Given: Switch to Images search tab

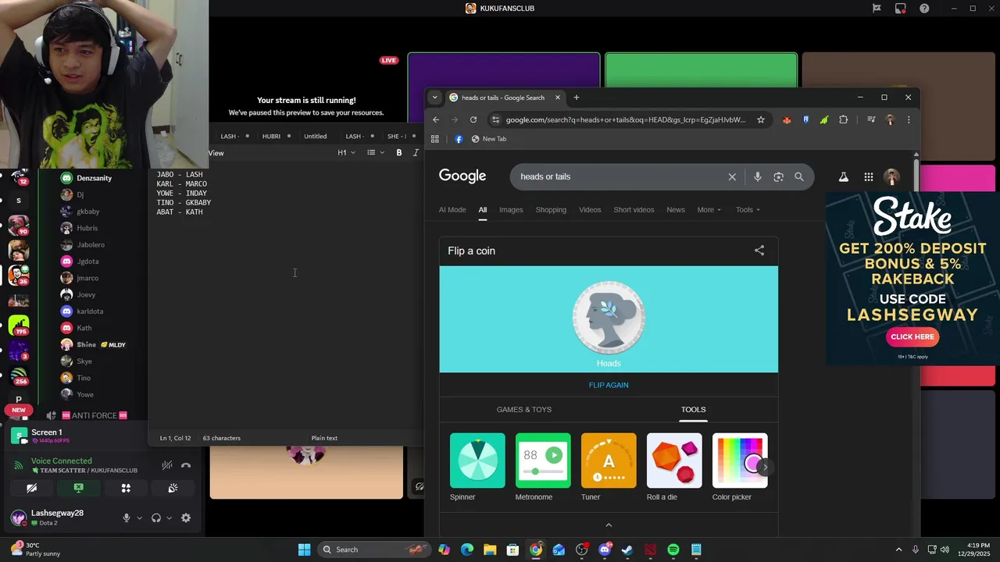Looking at the screenshot, I should tap(511, 210).
